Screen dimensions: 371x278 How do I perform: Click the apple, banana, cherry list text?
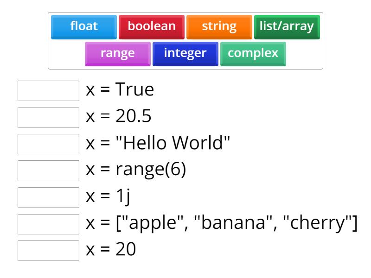[222, 224]
